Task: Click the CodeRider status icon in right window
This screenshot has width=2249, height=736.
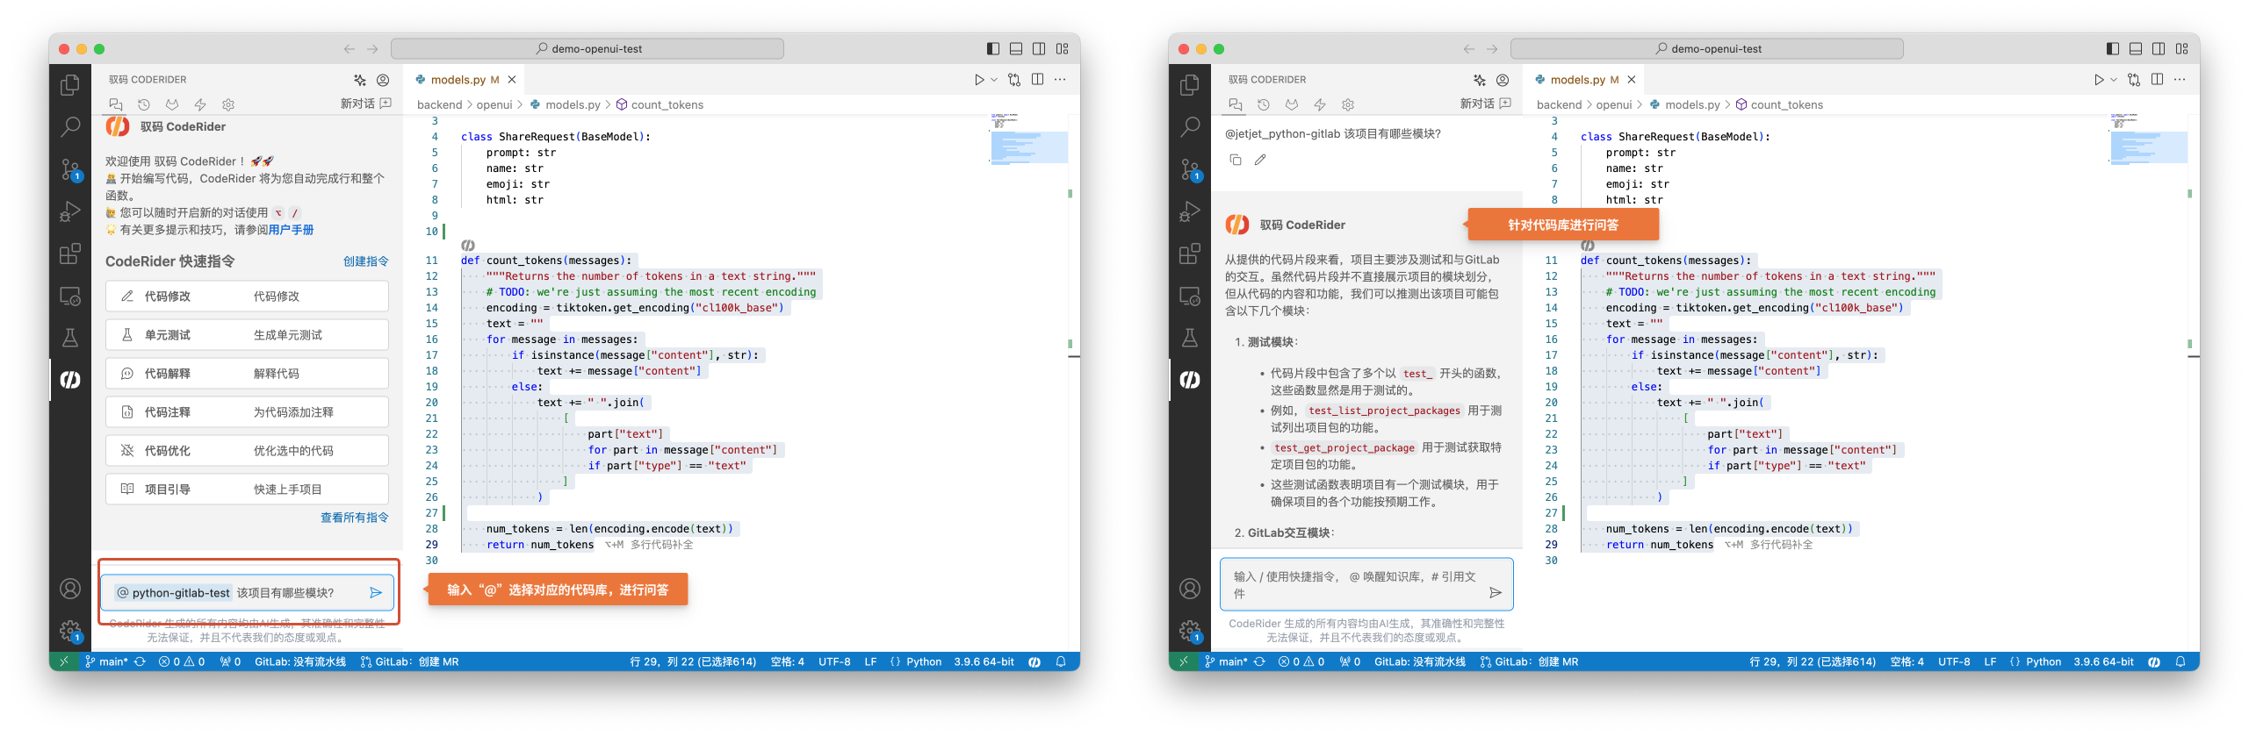Action: (2154, 662)
